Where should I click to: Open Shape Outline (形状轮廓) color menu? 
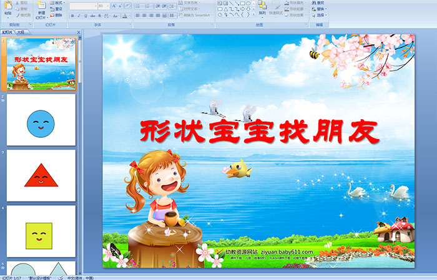click(x=297, y=9)
